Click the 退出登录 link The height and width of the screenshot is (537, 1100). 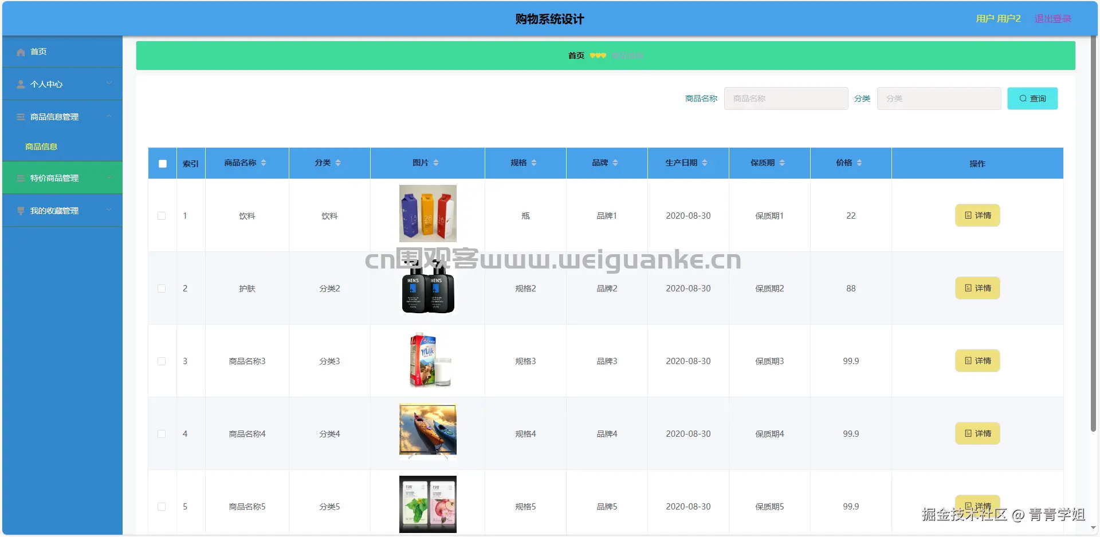tap(1052, 18)
